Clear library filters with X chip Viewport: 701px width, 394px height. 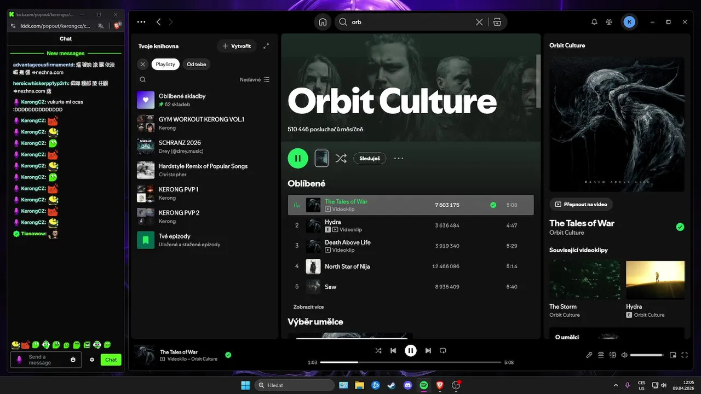tap(142, 64)
